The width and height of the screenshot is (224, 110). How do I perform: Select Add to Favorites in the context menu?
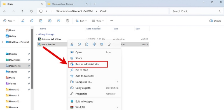click(x=94, y=76)
